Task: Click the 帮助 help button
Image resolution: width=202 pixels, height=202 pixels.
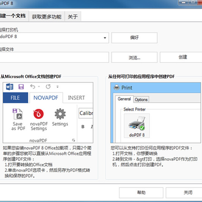Action: 141,192
